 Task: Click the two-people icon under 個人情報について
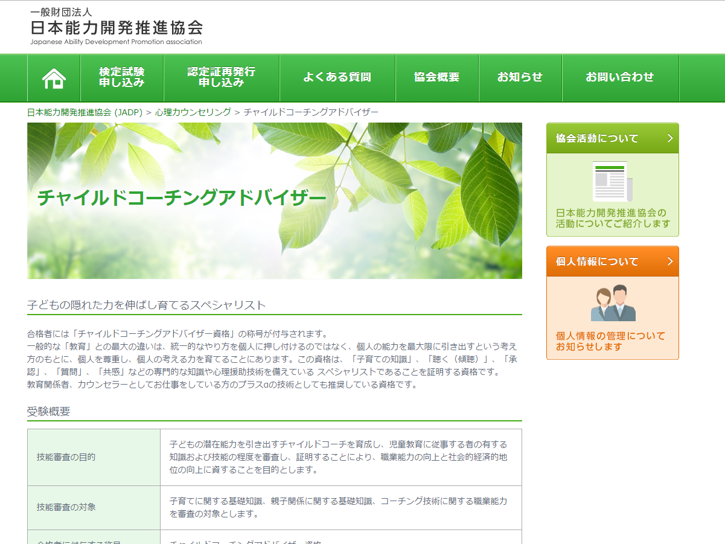pos(613,303)
